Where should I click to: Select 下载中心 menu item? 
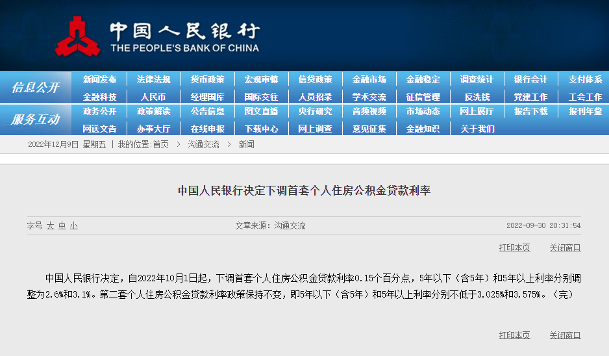point(262,129)
